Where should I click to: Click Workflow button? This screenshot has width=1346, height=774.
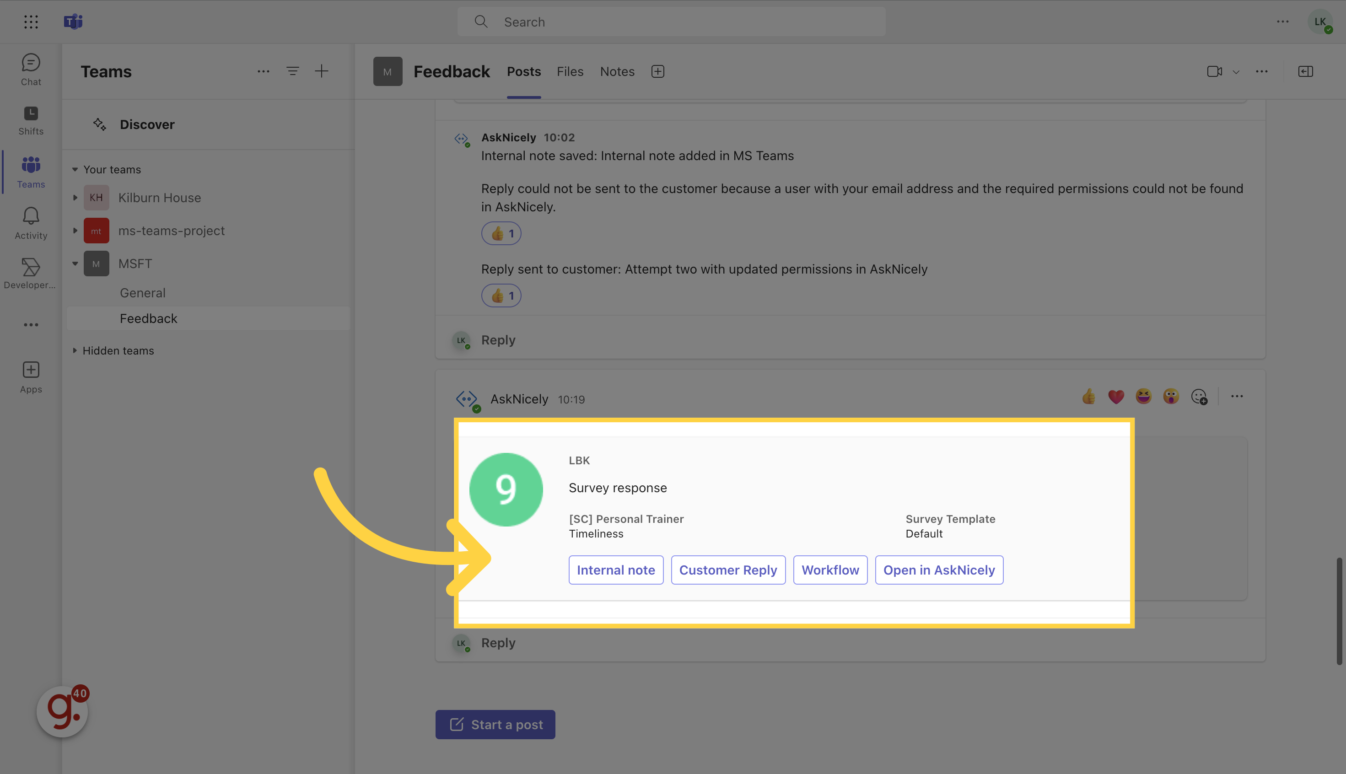(x=830, y=570)
